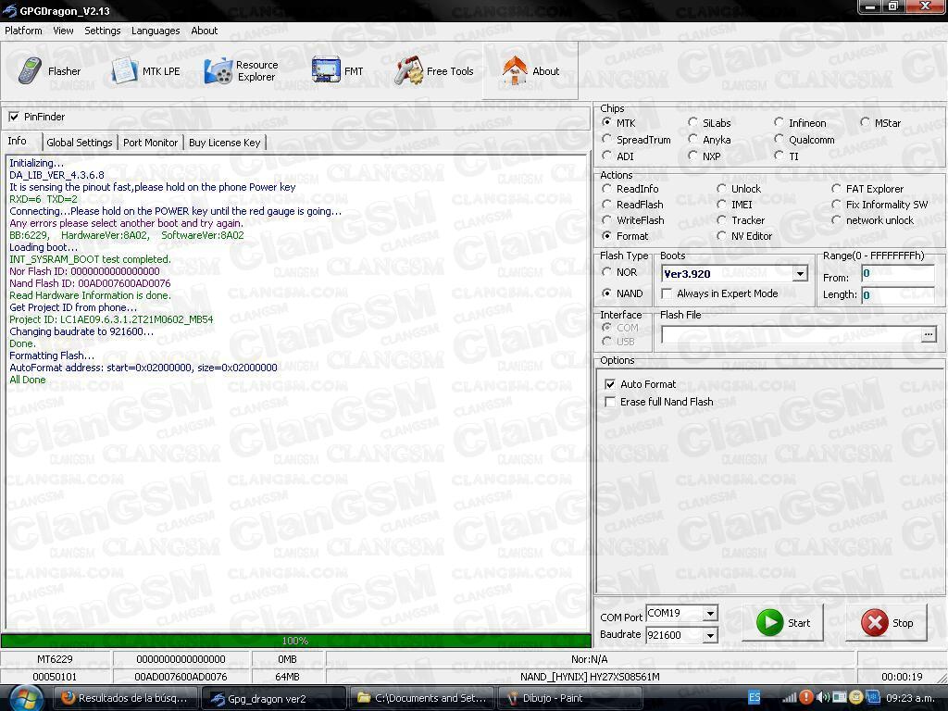Select the NAND flash type

[606, 293]
